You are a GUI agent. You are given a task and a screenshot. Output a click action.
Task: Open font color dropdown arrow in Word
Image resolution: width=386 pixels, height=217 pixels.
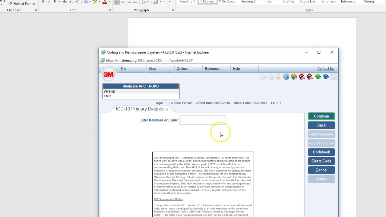[109, 2]
